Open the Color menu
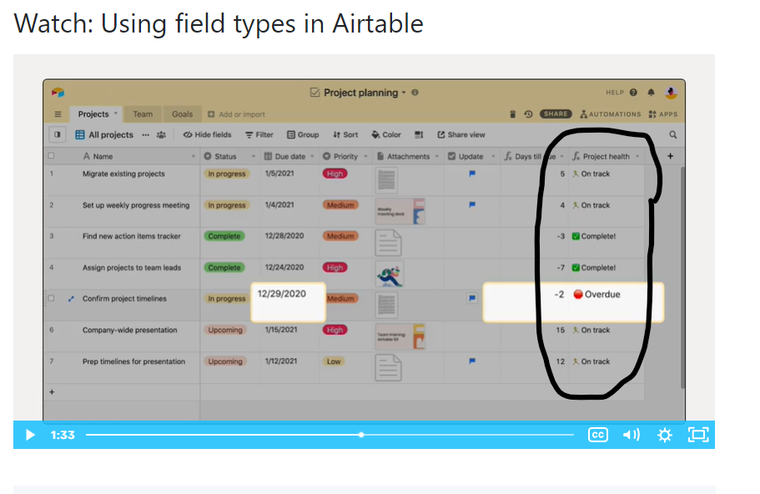The width and height of the screenshot is (760, 494). 386,135
